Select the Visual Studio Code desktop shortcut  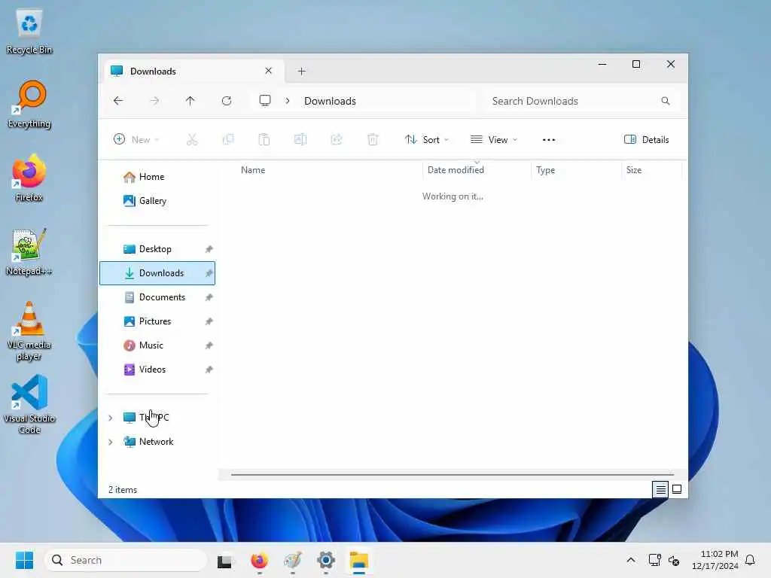29,404
